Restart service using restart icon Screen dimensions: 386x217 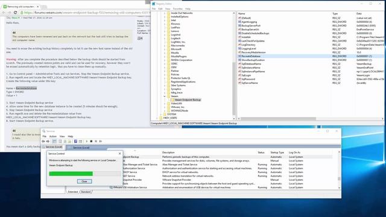click(101, 142)
